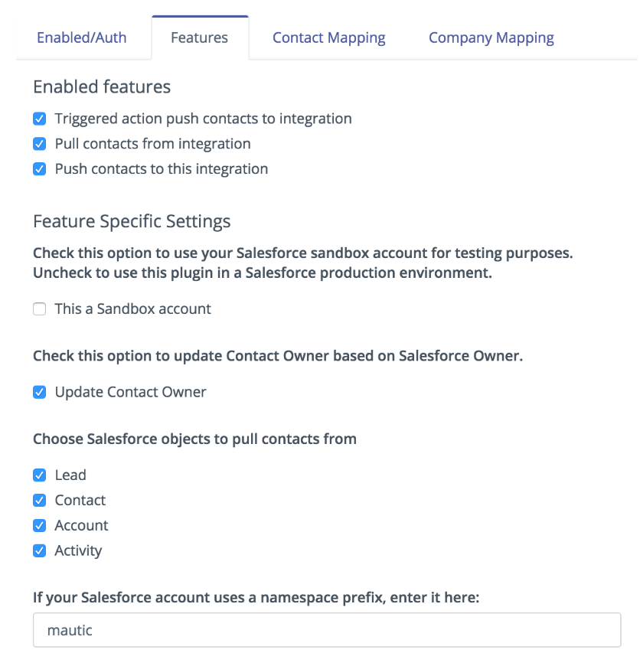Image resolution: width=640 pixels, height=666 pixels.
Task: Toggle the Update Contact Owner checkbox
Action: pos(40,393)
